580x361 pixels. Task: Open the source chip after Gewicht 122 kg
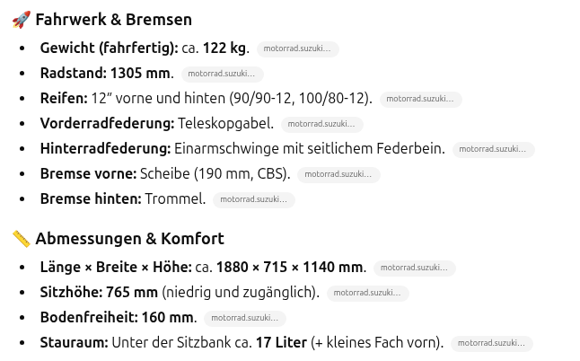pos(297,48)
